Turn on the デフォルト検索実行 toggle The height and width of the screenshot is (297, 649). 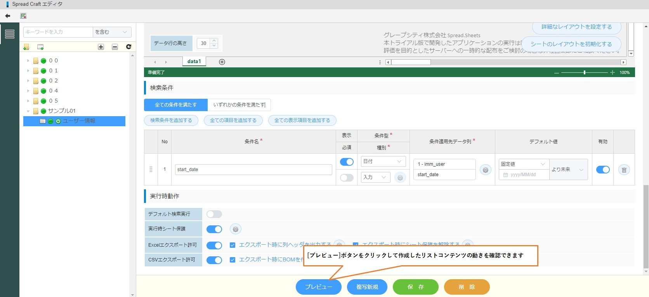[214, 214]
